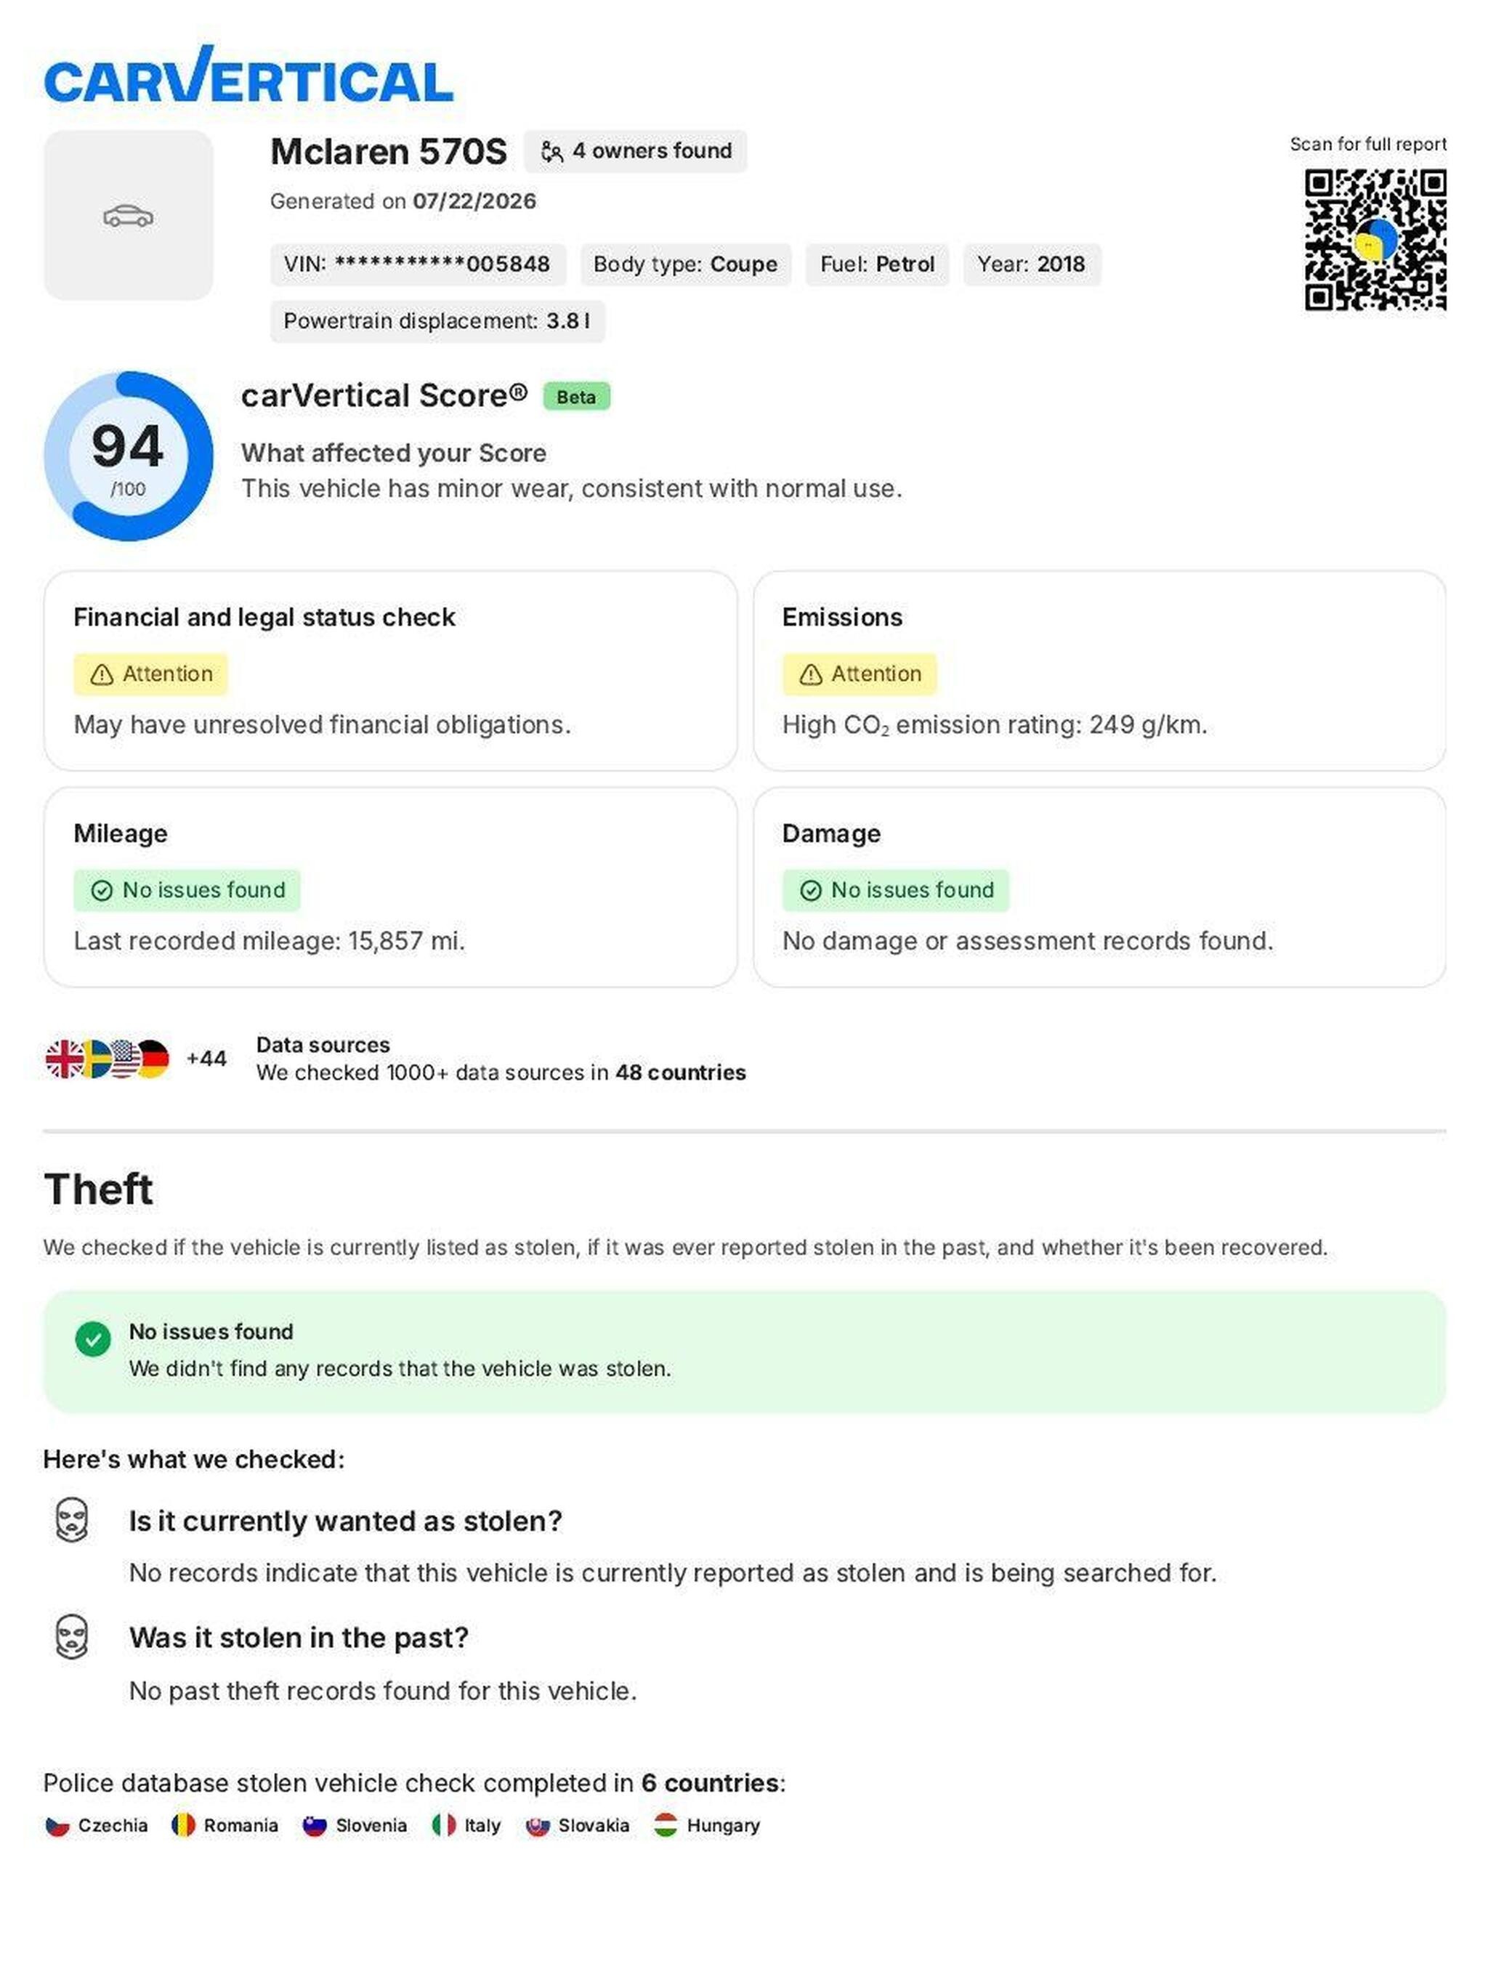This screenshot has width=1488, height=1985.
Task: Click the UK flag in data sources
Action: coord(64,1059)
